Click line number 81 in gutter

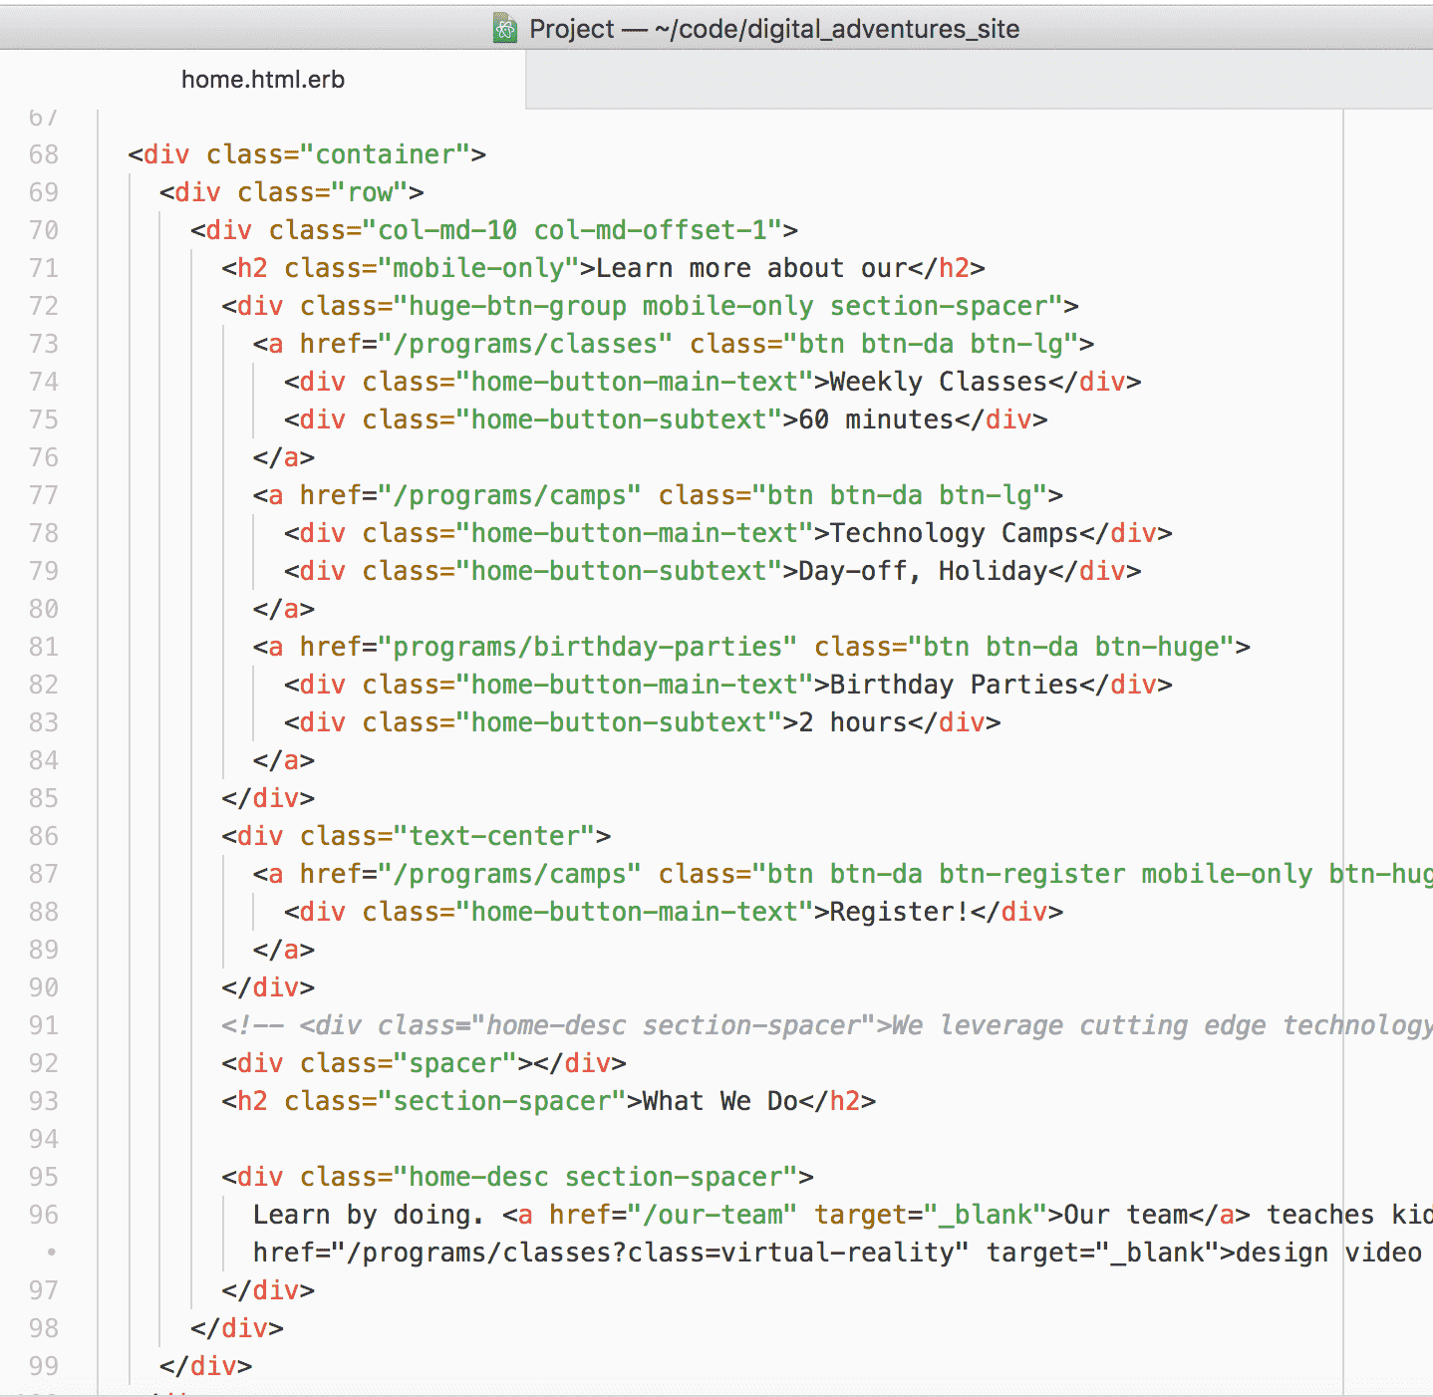44,647
